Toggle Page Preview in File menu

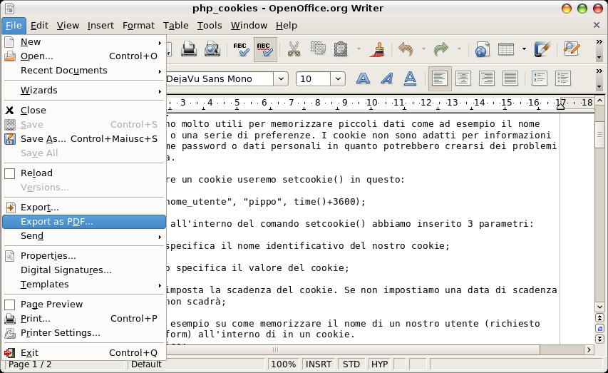pos(84,305)
